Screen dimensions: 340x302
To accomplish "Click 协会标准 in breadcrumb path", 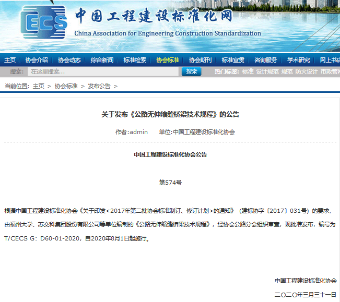I will tap(66, 86).
